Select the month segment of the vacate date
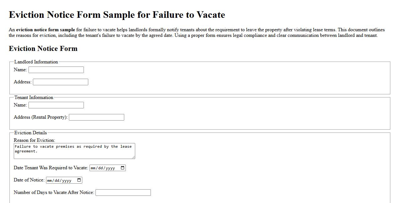 click(93, 168)
